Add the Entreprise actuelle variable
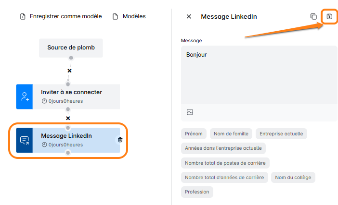This screenshot has height=205, width=338. point(281,134)
